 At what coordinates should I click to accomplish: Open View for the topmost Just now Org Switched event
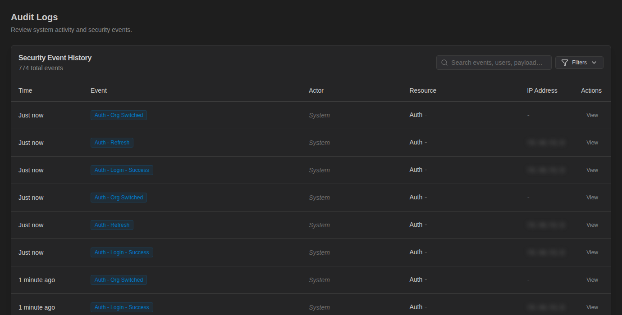[x=592, y=115]
